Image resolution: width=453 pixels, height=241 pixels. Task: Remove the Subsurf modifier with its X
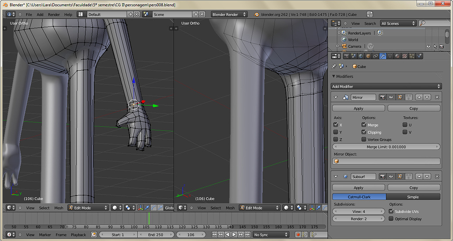(x=437, y=176)
